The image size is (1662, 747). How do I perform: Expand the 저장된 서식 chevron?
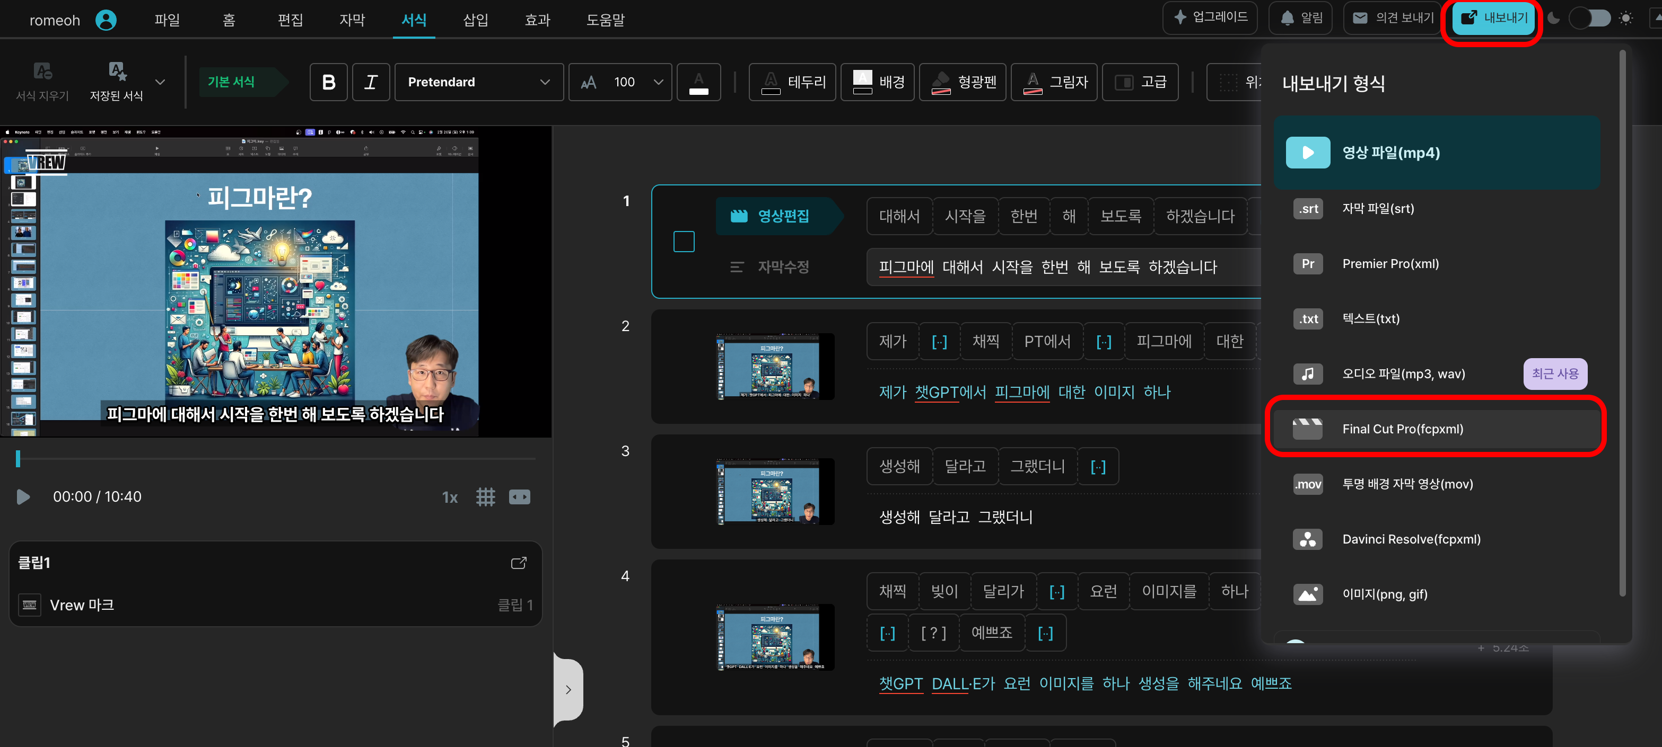coord(161,82)
